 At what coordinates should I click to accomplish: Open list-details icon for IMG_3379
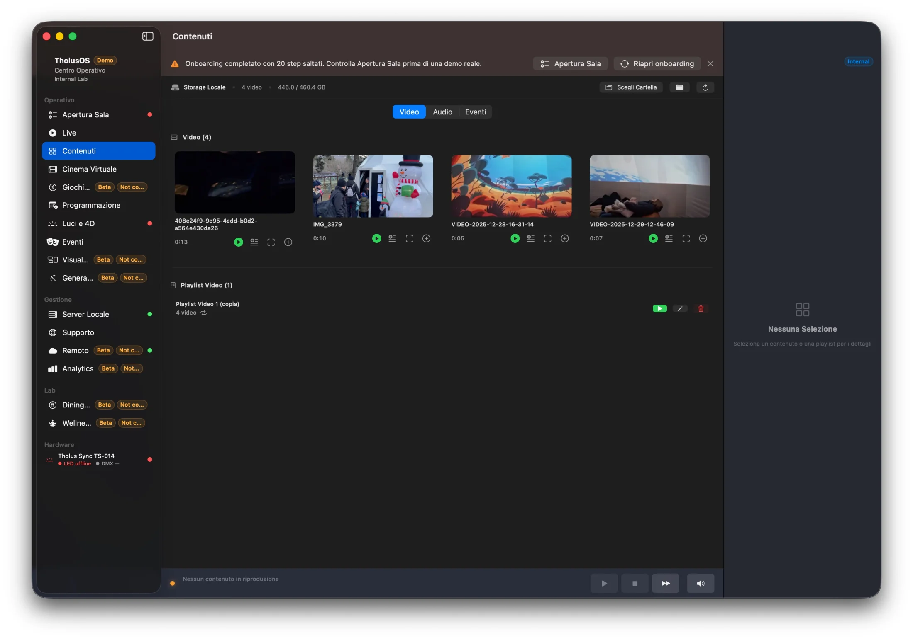point(392,238)
